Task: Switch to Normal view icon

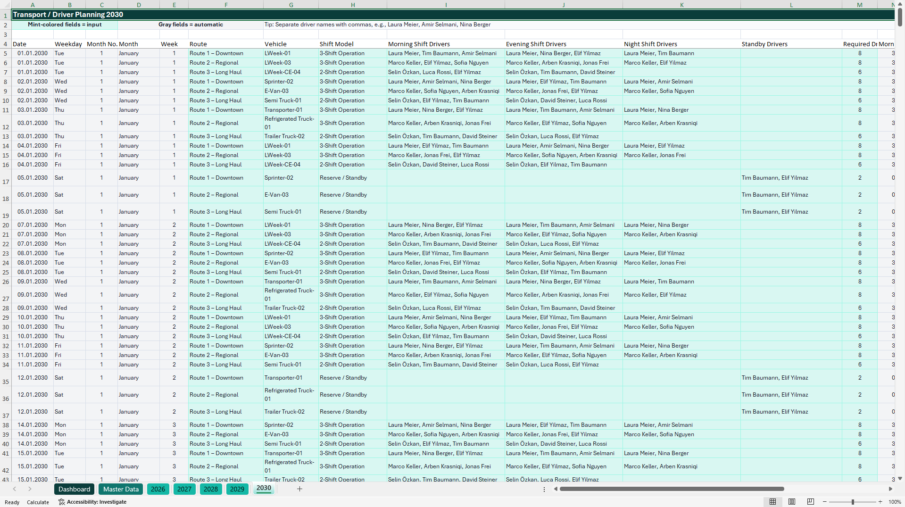Action: pyautogui.click(x=772, y=502)
